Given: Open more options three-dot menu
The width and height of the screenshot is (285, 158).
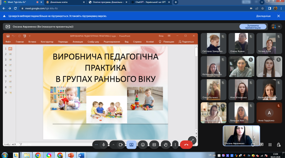Looking at the screenshot, I should [175, 145].
